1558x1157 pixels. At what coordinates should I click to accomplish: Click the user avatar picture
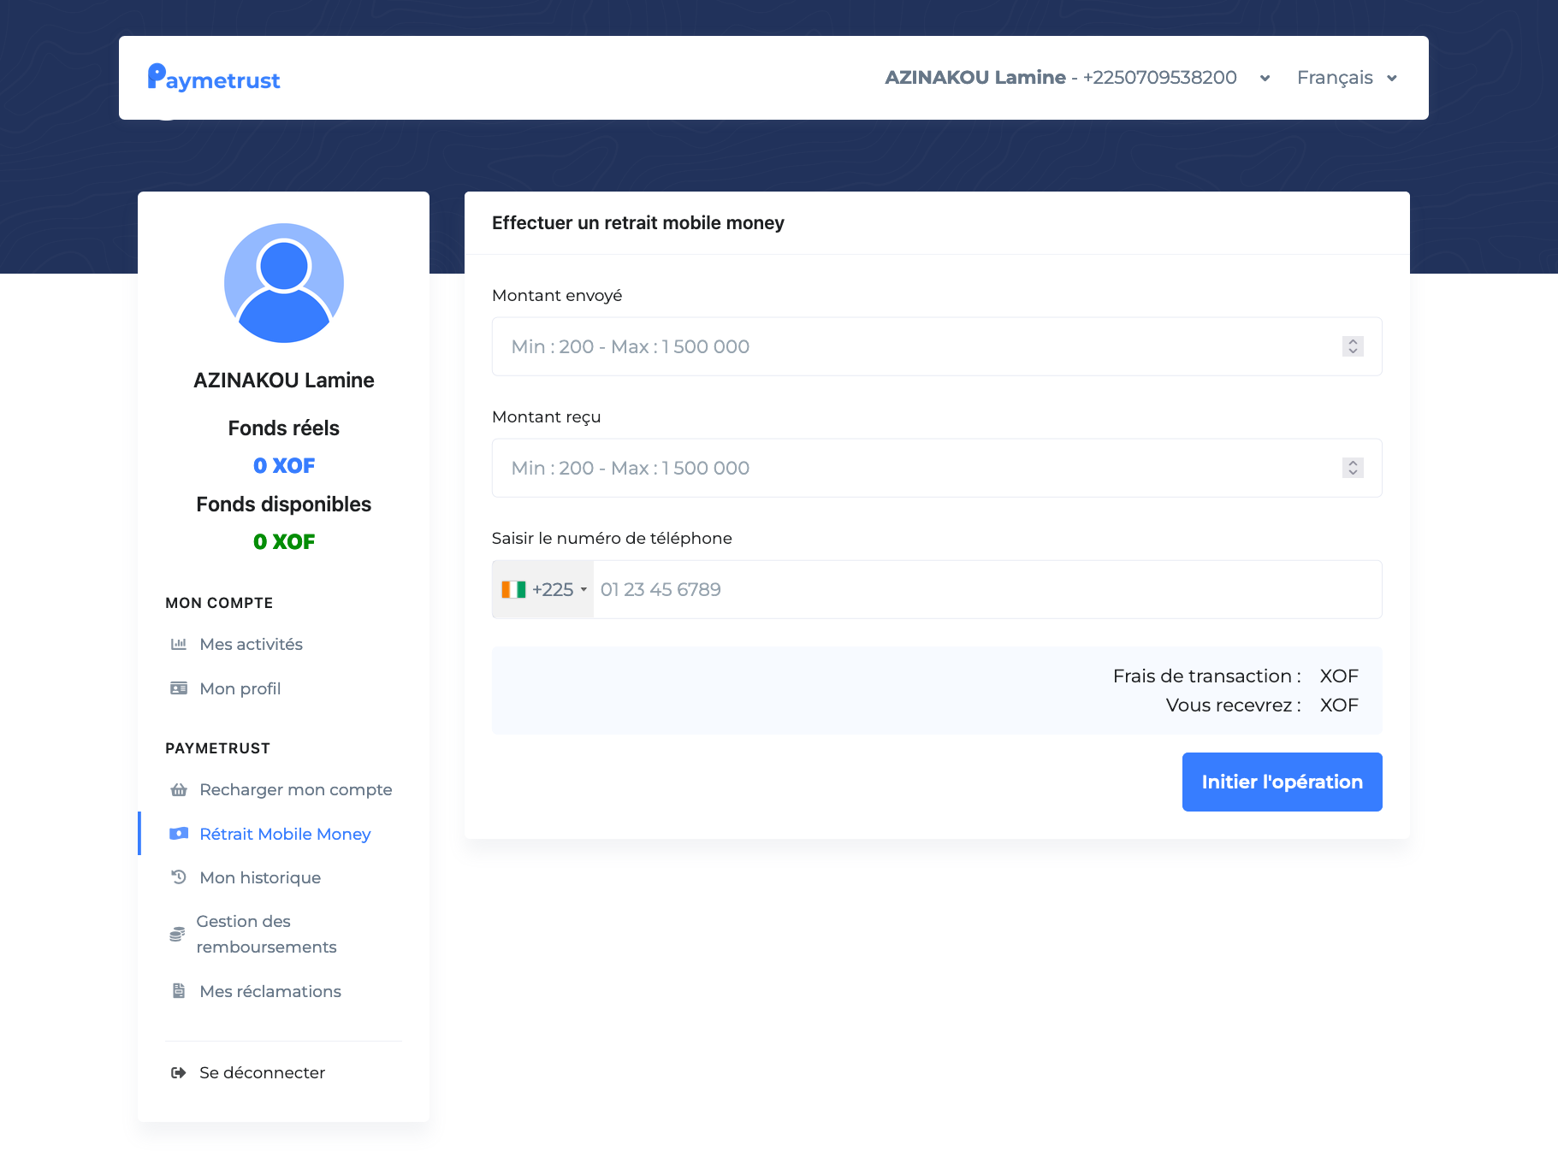pos(284,283)
